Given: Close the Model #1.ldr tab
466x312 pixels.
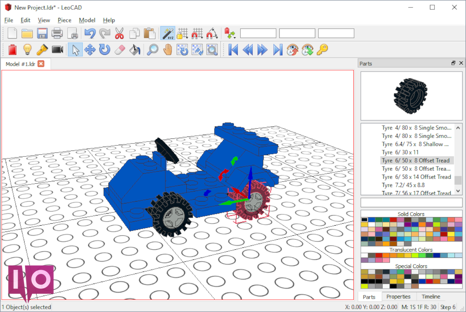Looking at the screenshot, I should click(x=41, y=64).
